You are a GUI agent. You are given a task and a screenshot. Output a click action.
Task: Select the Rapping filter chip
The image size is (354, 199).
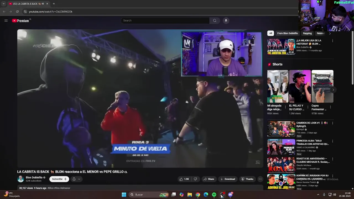coord(307,33)
